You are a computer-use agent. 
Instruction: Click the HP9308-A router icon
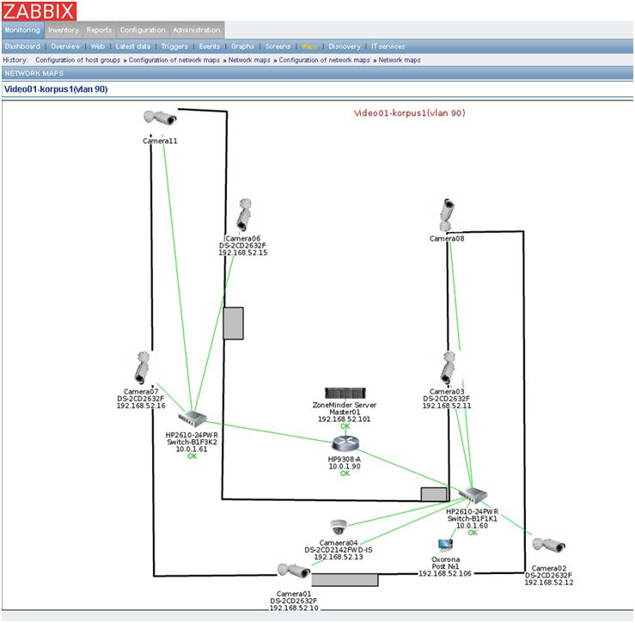click(345, 443)
